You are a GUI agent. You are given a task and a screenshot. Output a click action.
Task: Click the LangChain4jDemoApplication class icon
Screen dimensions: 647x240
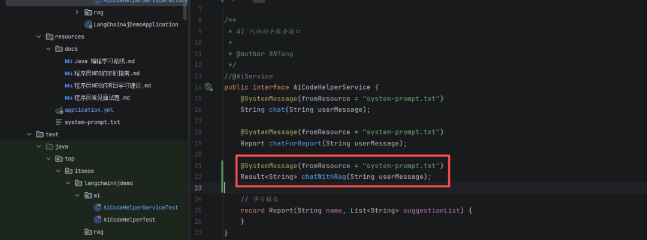(x=88, y=25)
